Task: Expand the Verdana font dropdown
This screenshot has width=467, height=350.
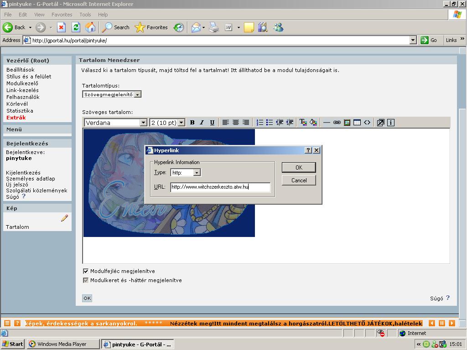Action: tap(143, 123)
